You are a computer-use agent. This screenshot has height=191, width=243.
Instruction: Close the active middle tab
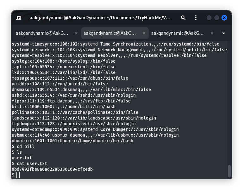click(x=144, y=33)
